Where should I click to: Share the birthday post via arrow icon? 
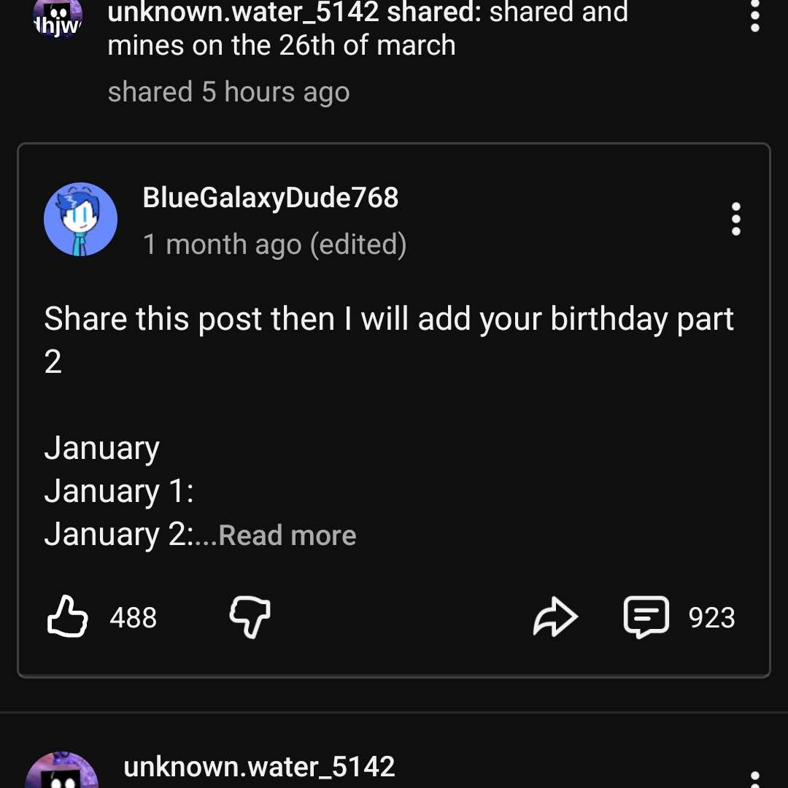pyautogui.click(x=555, y=617)
